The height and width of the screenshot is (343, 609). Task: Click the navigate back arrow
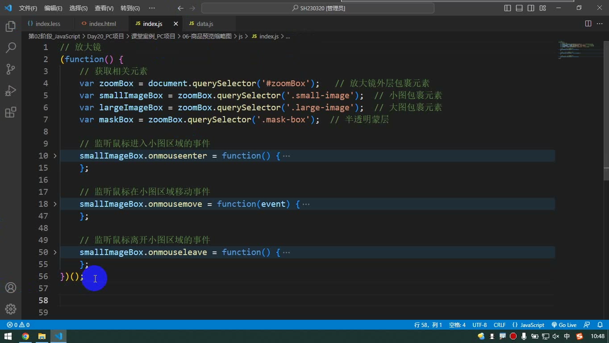coord(180,8)
